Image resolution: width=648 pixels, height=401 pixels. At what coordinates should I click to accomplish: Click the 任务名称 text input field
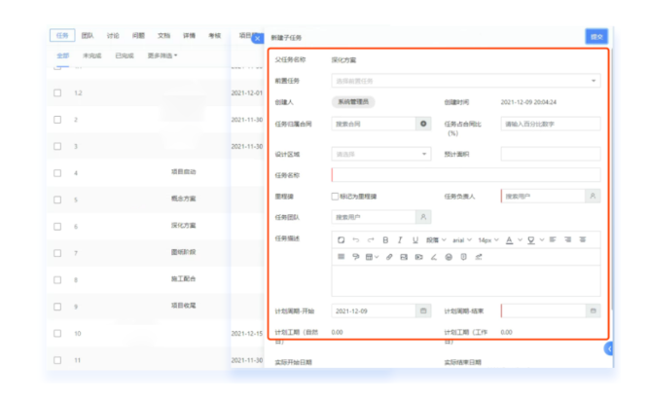point(465,175)
